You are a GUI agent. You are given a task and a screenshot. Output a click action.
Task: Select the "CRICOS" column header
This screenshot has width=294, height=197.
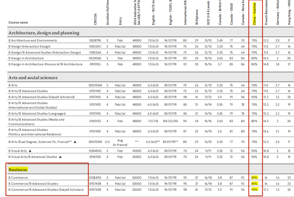[96, 19]
